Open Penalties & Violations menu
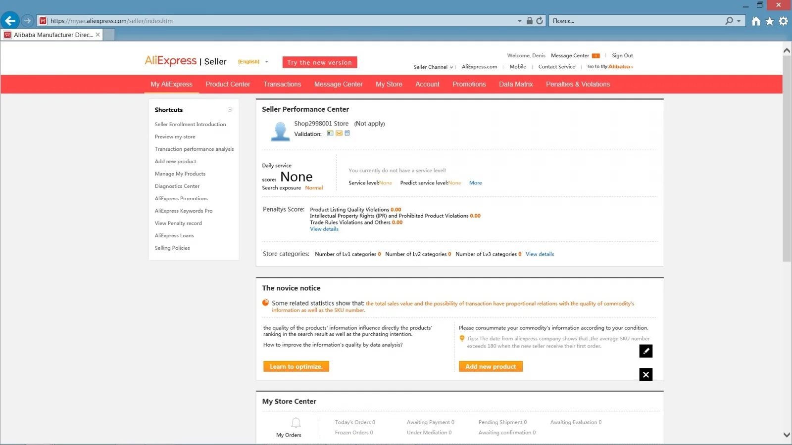The width and height of the screenshot is (792, 445). point(578,84)
